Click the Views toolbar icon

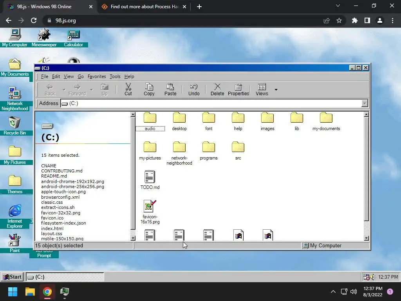coord(262,89)
